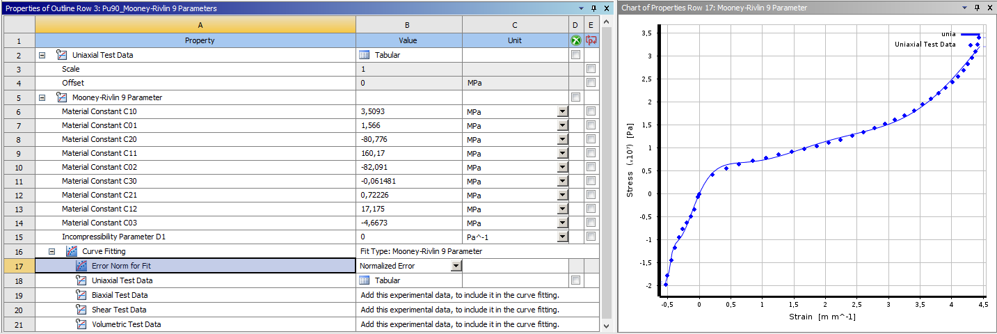Click the Scale value cell
This screenshot has height=334, width=997.
point(409,69)
